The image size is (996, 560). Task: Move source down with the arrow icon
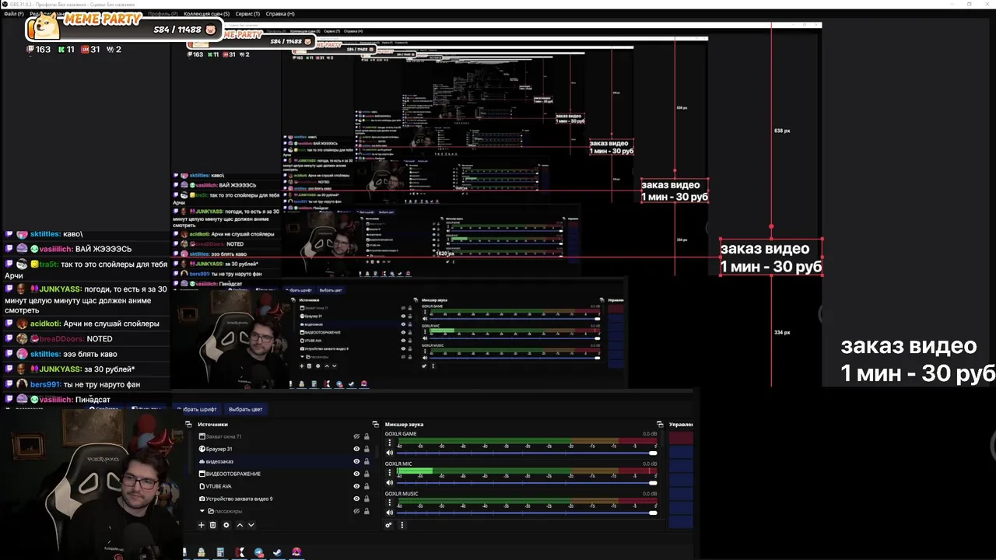[x=251, y=525]
